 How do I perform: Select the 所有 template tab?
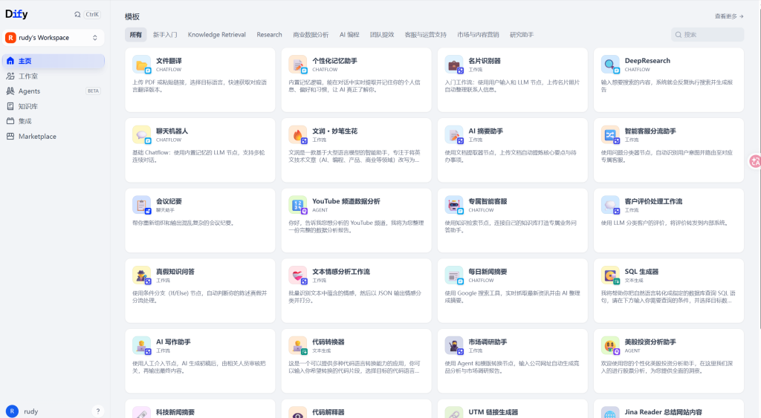tap(136, 34)
